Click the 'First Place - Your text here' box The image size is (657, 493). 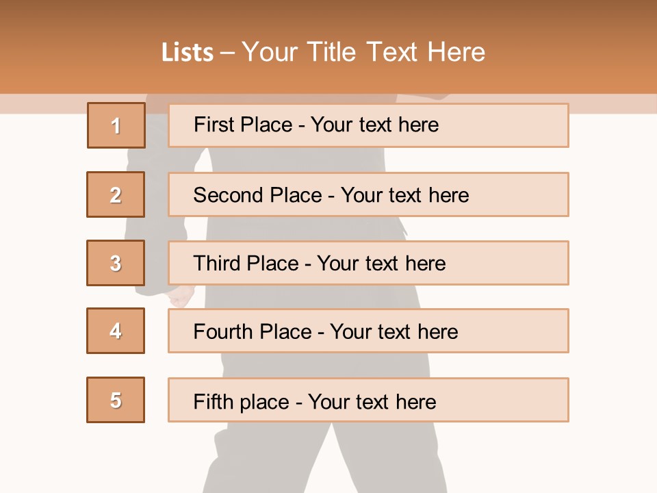pos(368,125)
